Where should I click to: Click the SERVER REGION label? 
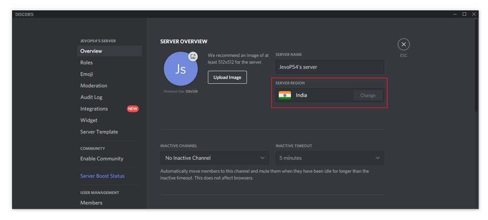click(290, 83)
